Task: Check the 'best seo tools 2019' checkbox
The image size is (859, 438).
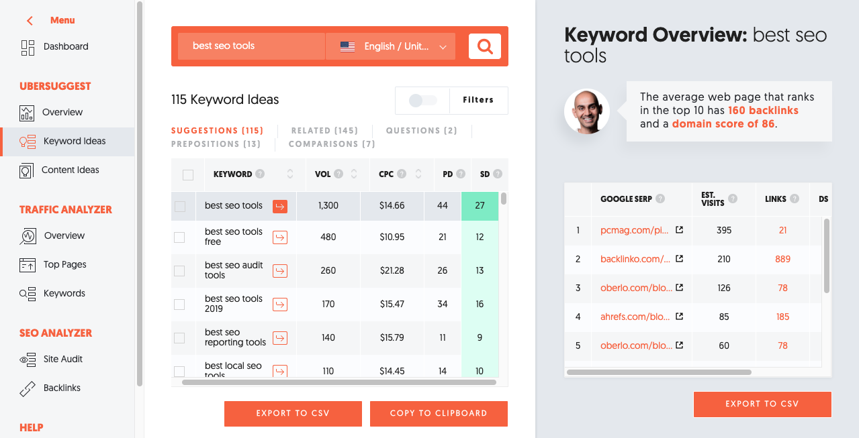Action: 179,304
